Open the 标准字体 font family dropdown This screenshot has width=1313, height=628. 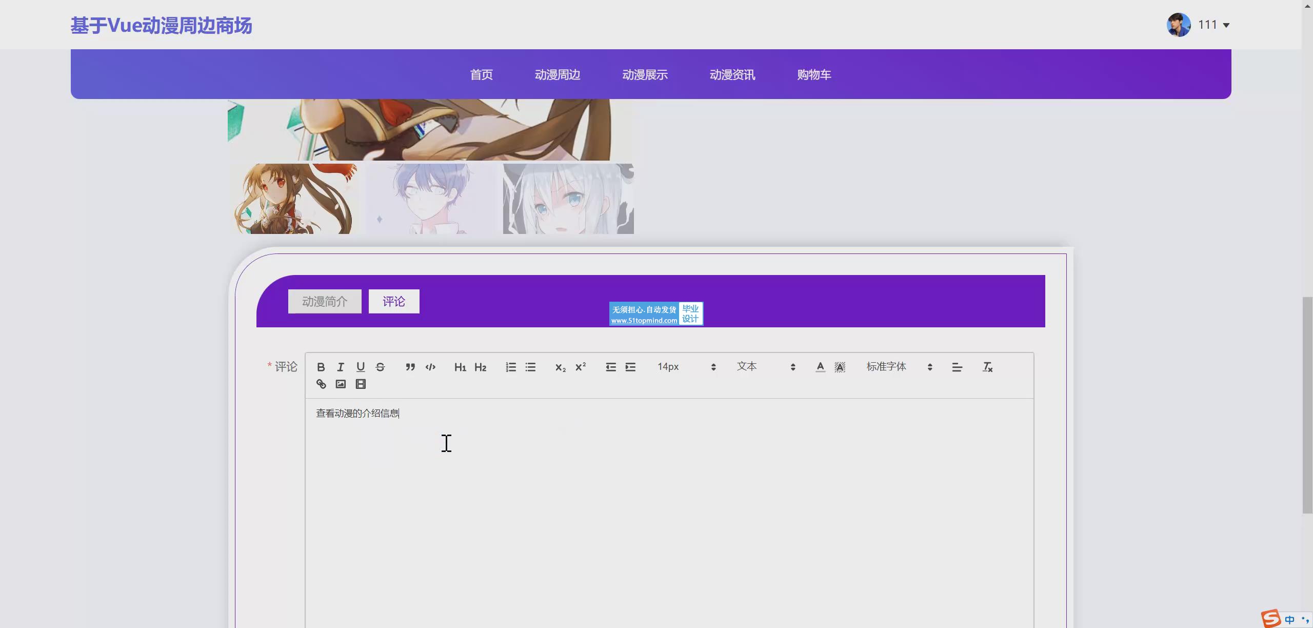(899, 367)
